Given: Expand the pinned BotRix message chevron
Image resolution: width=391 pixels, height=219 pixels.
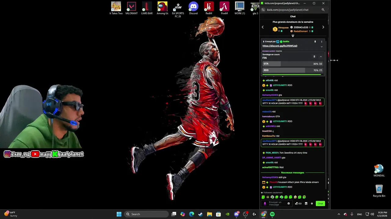Looking at the screenshot, I should point(321,47).
